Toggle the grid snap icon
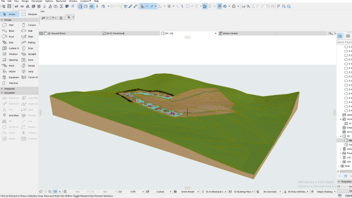Screen dimensions: 352x198 point(169,6)
